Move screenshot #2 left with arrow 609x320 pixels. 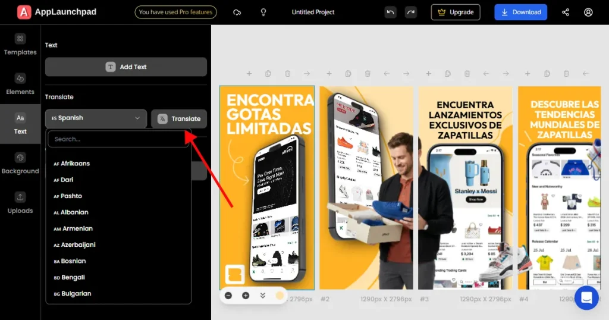[387, 73]
